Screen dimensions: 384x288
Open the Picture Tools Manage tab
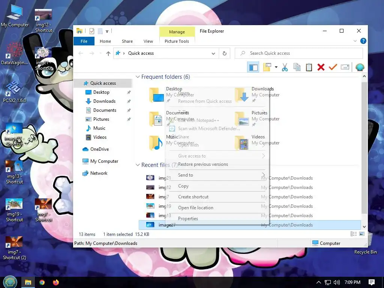(177, 32)
